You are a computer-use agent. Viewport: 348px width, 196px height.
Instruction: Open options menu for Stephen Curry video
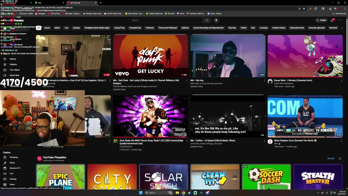pos(341,141)
